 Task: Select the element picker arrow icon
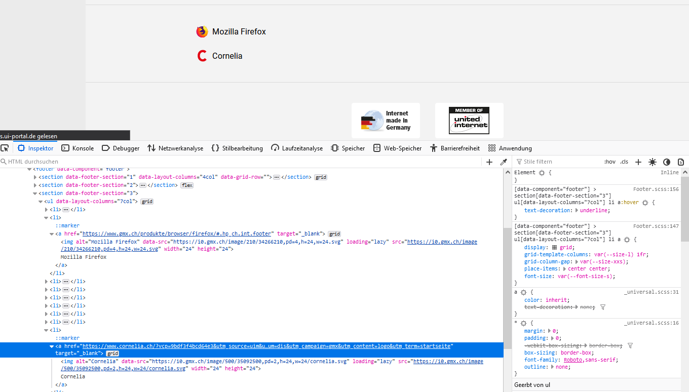pyautogui.click(x=5, y=147)
